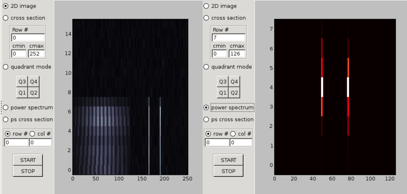Focus column index field under left col # radio
This screenshot has height=194, width=407.
click(40, 143)
